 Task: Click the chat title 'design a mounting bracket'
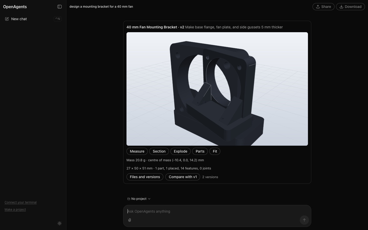point(101,7)
